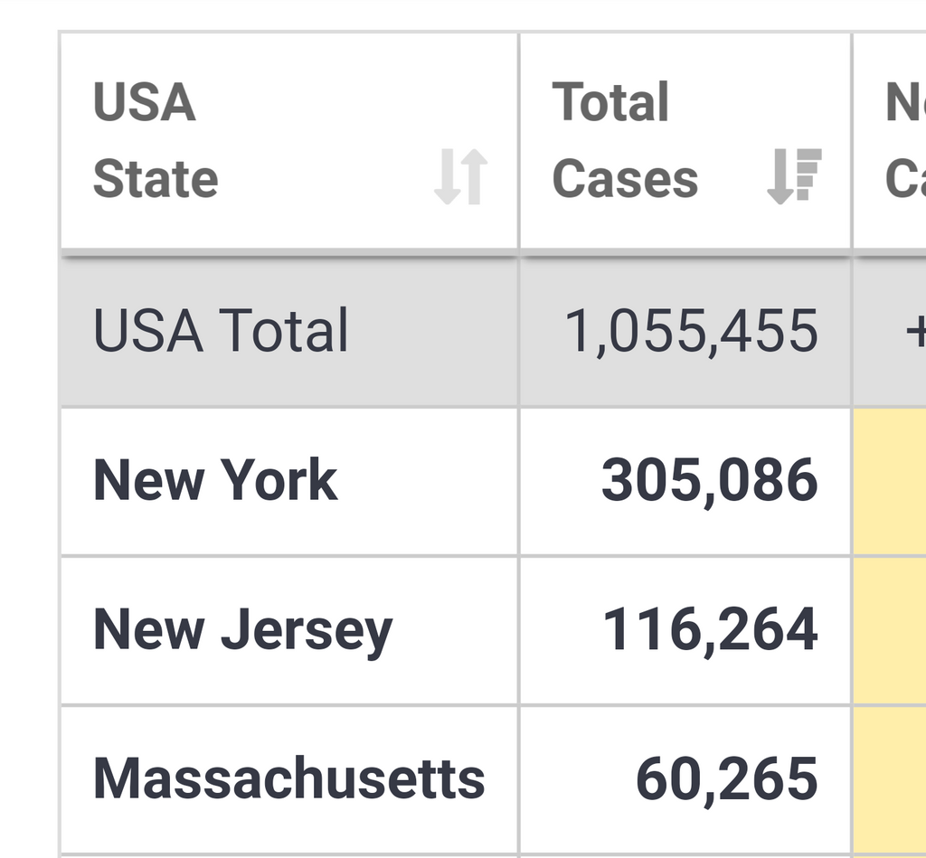Select New Jersey's 116,264 cases cell
This screenshot has width=926, height=858.
685,631
